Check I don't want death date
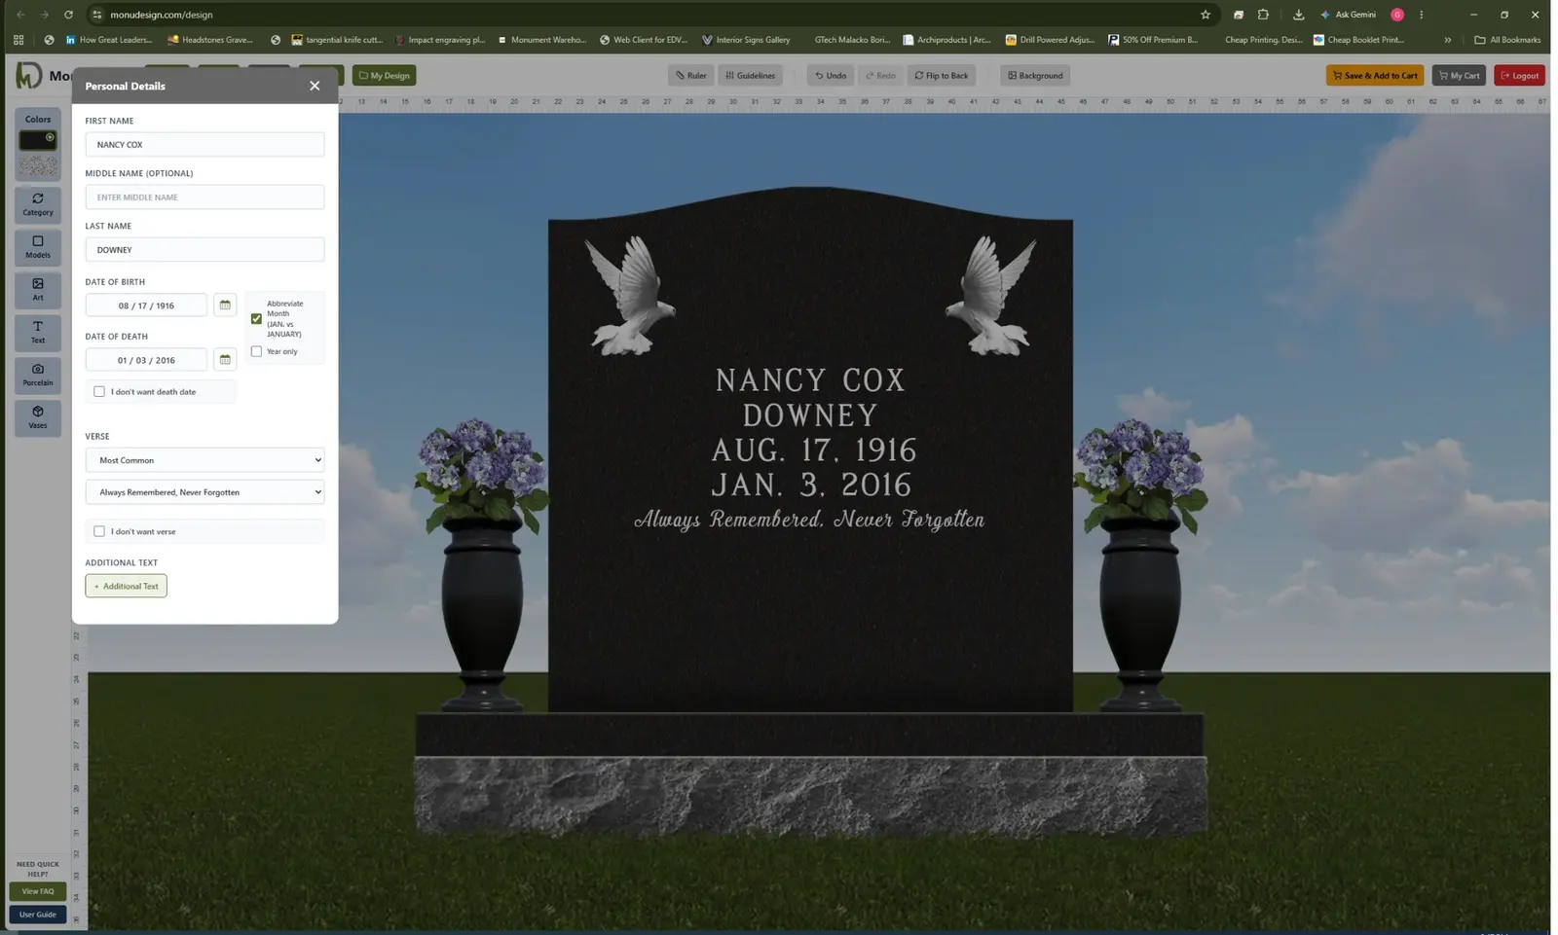The height and width of the screenshot is (935, 1558). pos(99,391)
